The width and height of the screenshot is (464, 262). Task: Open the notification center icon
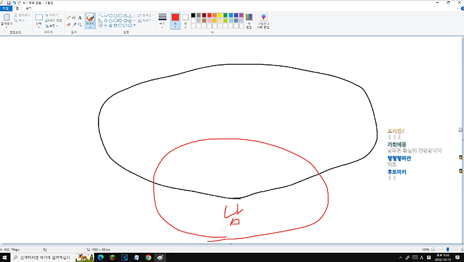point(458,257)
